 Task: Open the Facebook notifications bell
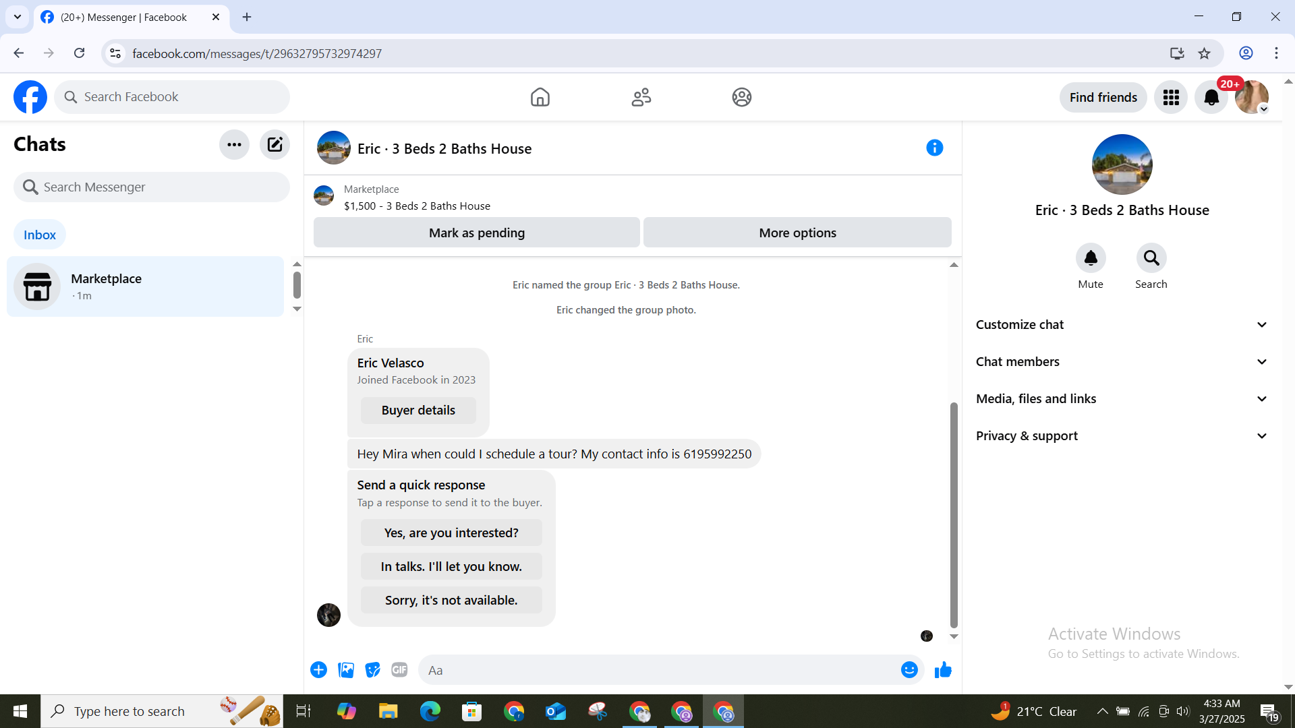click(1211, 98)
